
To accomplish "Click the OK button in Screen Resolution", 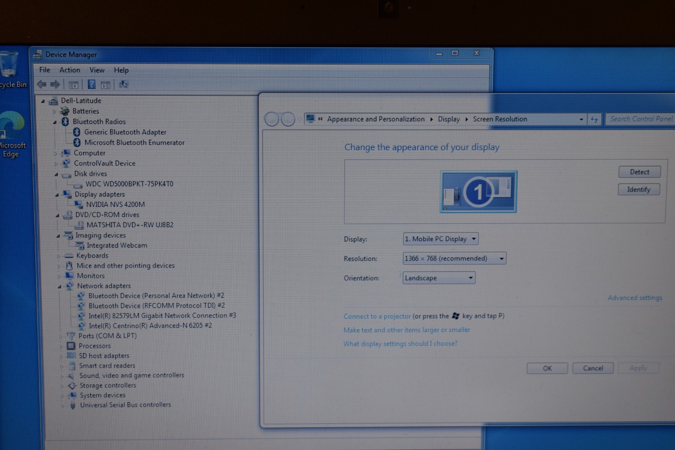I will (547, 368).
